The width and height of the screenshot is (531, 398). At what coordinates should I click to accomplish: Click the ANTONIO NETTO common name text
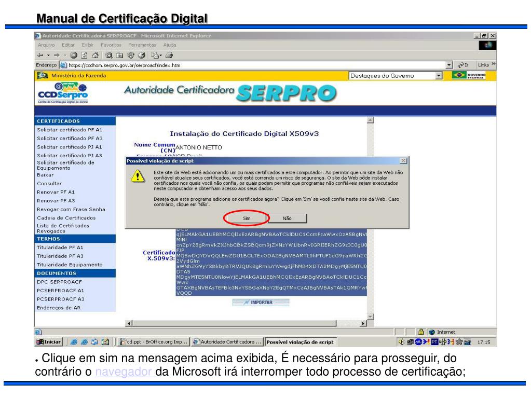click(x=199, y=147)
